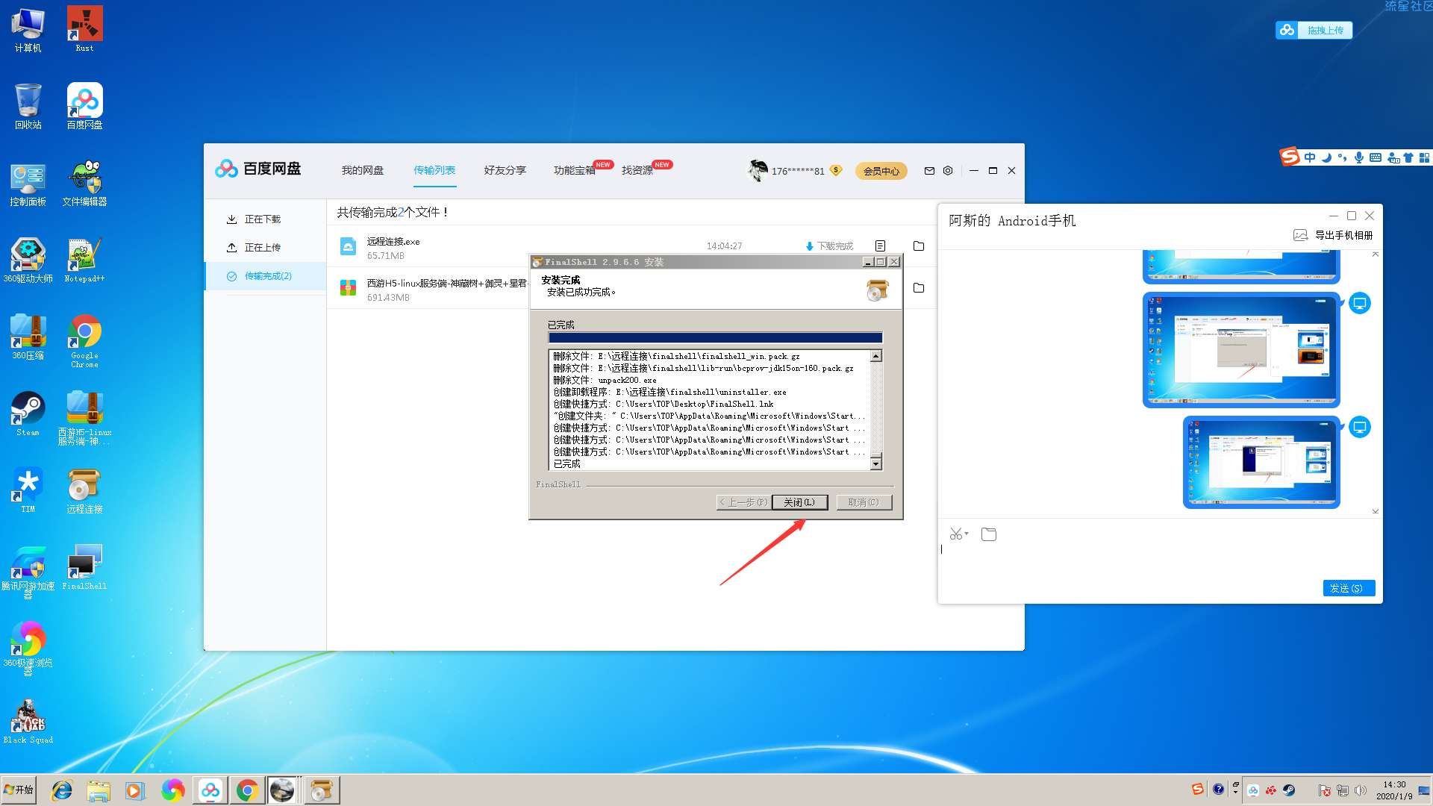Switch to 好友分享 tab

click(505, 171)
